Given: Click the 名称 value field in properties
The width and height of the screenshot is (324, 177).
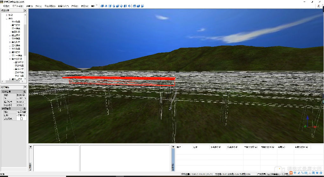Looking at the screenshot, I should [21, 95].
